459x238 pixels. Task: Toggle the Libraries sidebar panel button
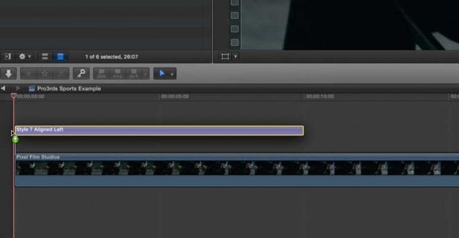(8, 57)
